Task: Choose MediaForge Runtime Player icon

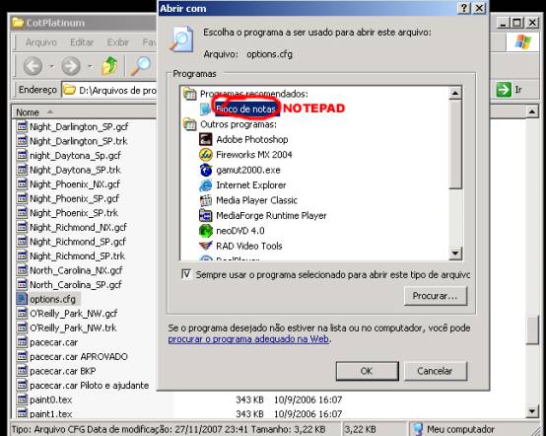Action: tap(205, 215)
